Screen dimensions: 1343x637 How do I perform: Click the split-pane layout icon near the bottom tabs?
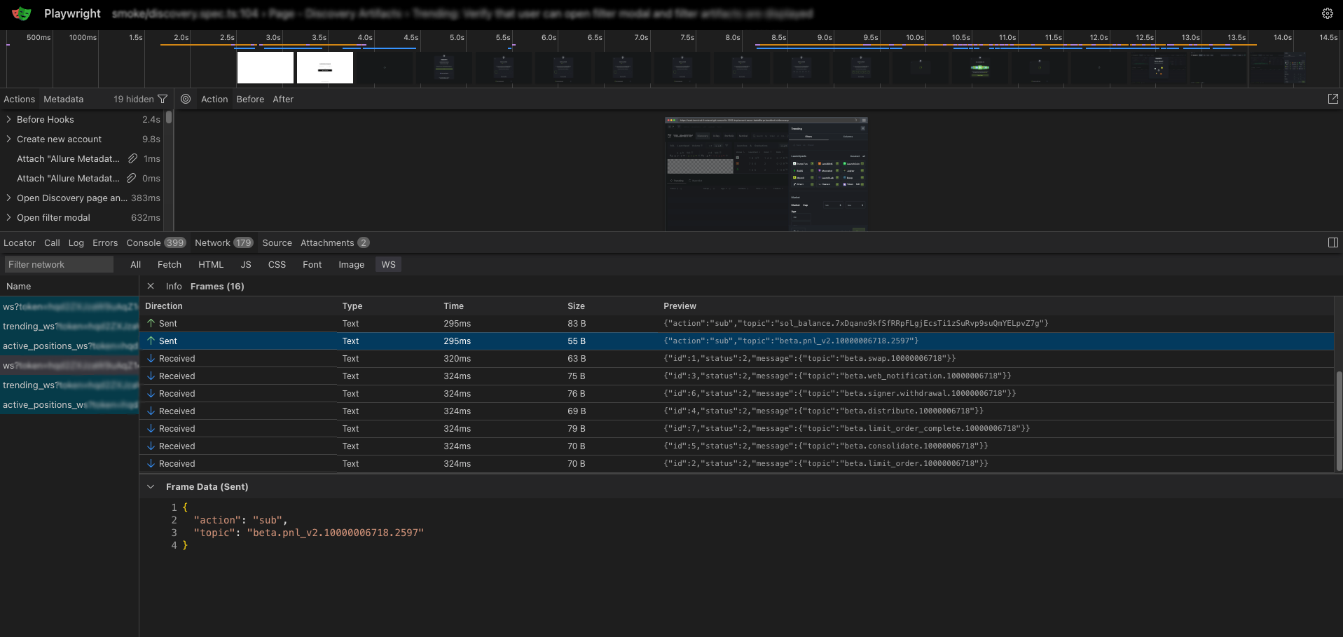pyautogui.click(x=1333, y=242)
